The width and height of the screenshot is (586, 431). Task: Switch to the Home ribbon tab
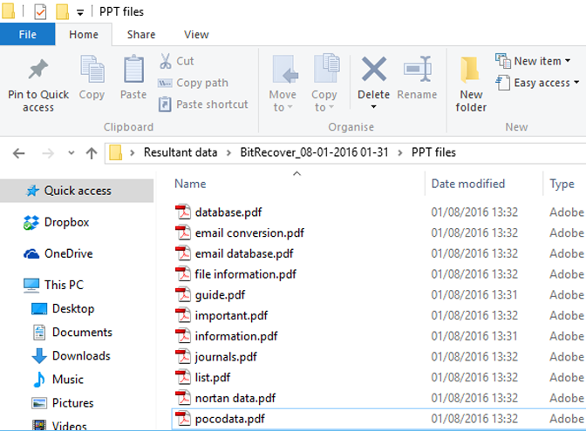pos(84,34)
